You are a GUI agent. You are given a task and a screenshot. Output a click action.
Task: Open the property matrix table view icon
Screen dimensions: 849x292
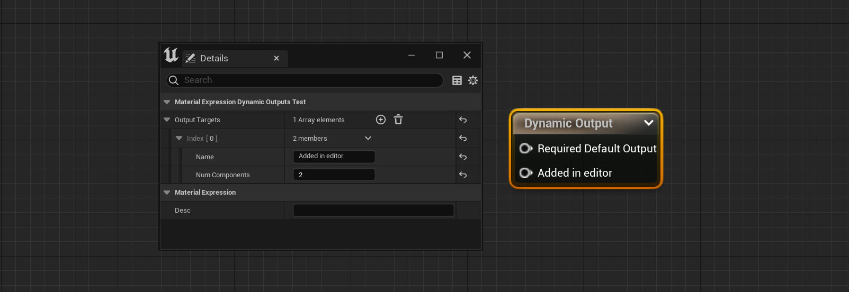(457, 80)
